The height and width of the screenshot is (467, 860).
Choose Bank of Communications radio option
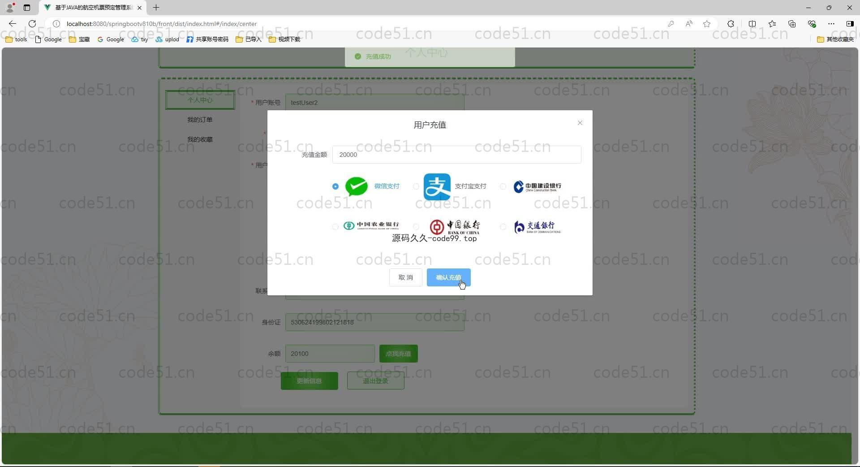[x=503, y=227]
